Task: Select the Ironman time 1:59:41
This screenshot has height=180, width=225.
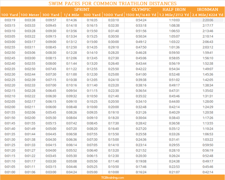Action: pyautogui.click(x=208, y=53)
